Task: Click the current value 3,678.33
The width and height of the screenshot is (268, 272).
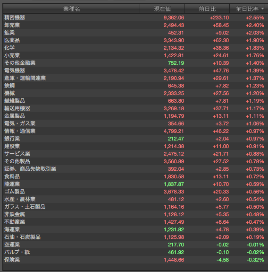Action: (174, 192)
